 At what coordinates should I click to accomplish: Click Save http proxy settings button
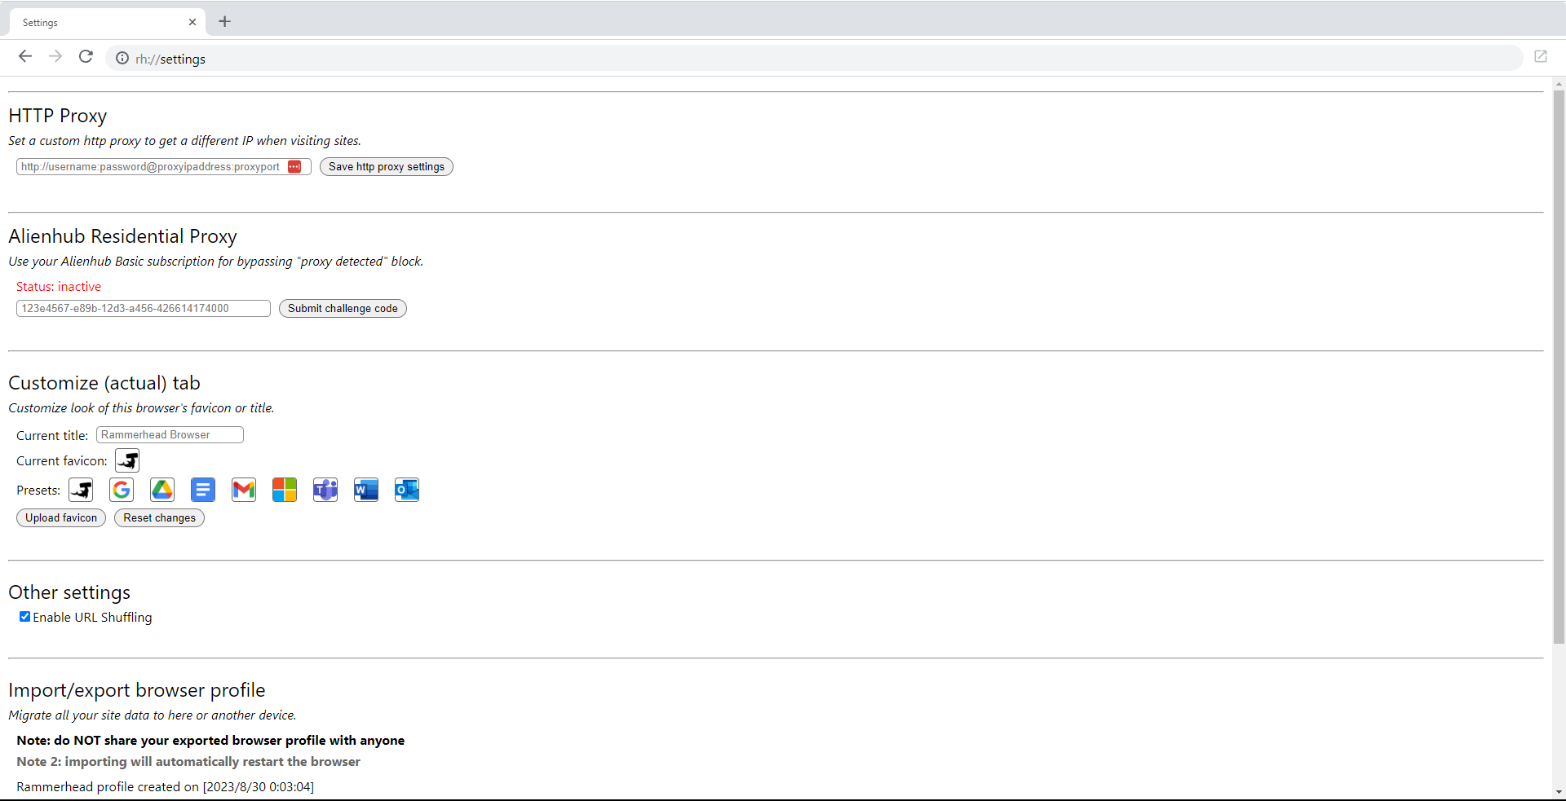click(386, 167)
